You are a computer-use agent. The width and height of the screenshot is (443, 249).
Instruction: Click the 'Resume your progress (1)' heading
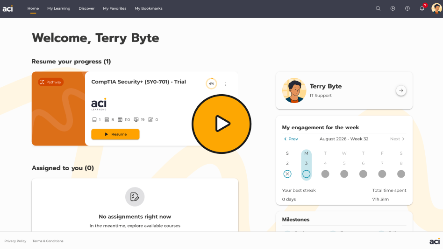point(71,62)
